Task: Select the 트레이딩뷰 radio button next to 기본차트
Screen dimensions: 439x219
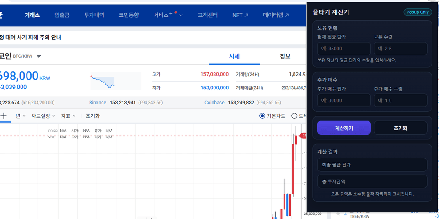Action: pyautogui.click(x=294, y=116)
